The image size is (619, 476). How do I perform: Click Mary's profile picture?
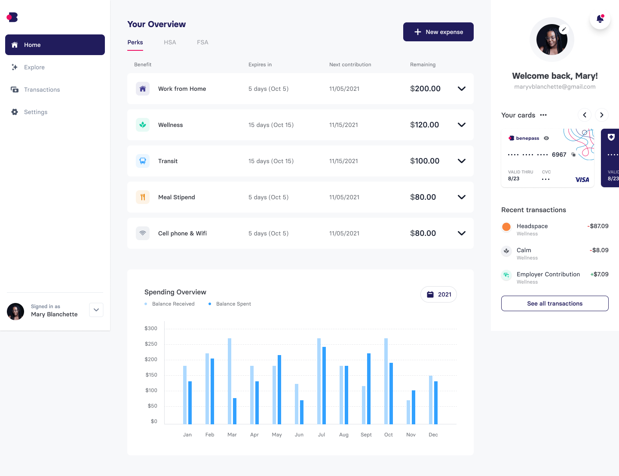(x=552, y=40)
